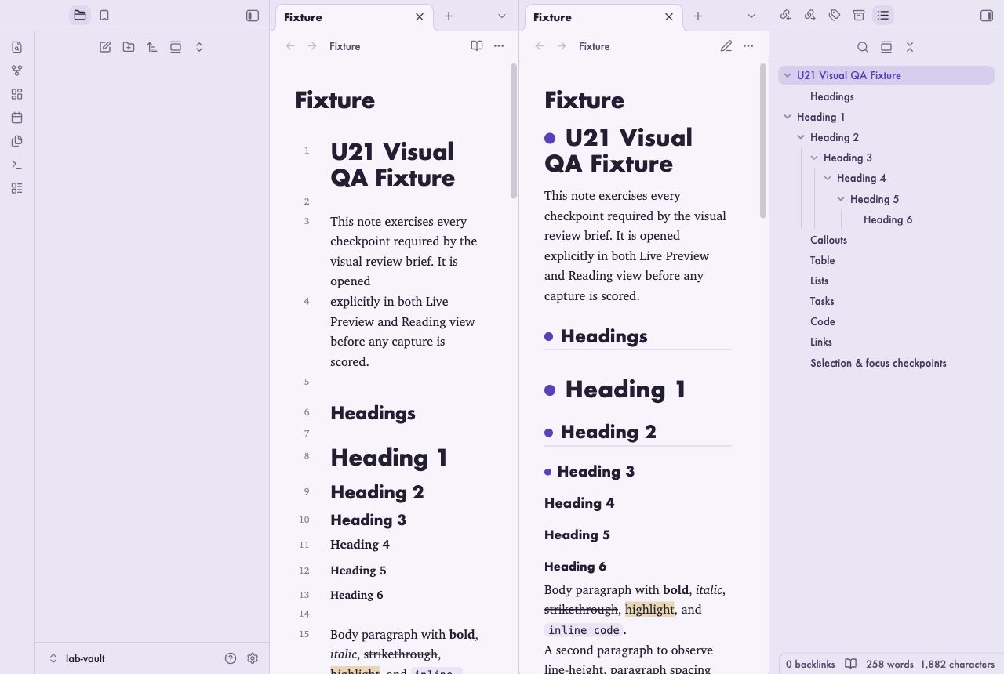Open the bookmarks sidebar tab
The image size is (1004, 674).
pyautogui.click(x=104, y=16)
